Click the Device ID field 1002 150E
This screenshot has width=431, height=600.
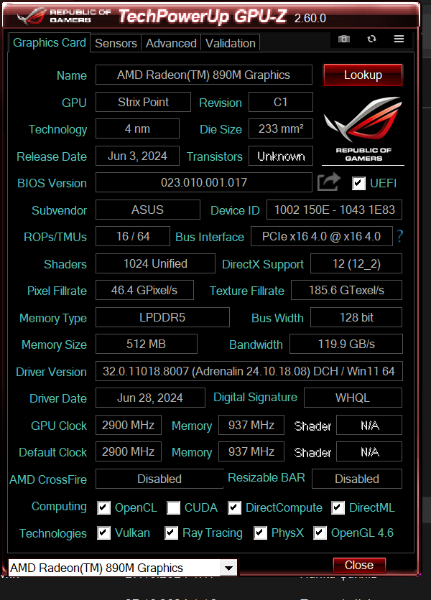coord(335,210)
